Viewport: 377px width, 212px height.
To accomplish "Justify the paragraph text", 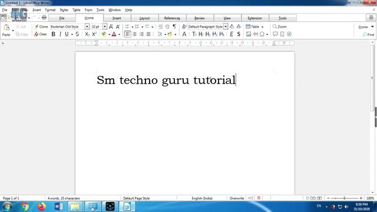I will pyautogui.click(x=148, y=34).
